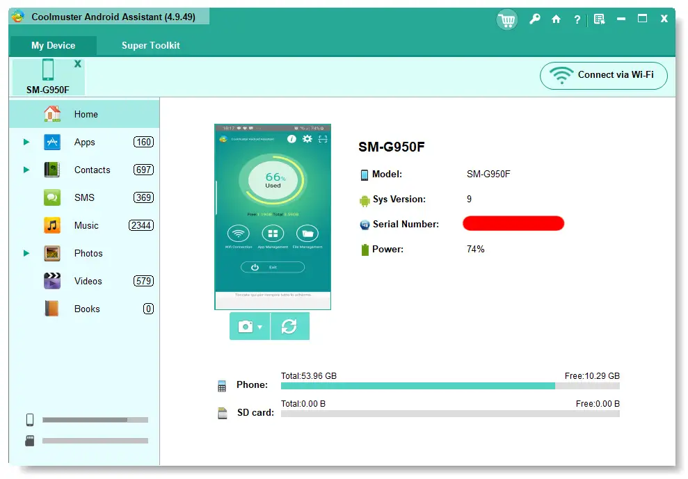Click Connect via Wi-Fi button

click(x=603, y=76)
